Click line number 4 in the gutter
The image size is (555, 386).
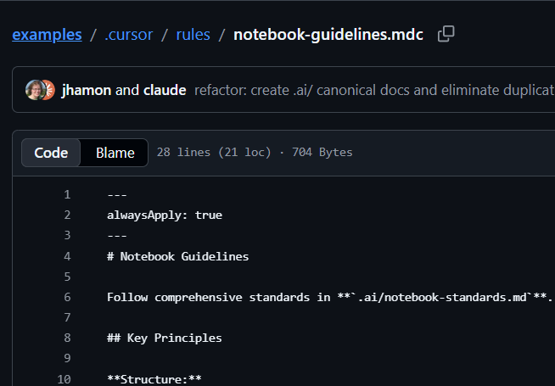tap(67, 256)
